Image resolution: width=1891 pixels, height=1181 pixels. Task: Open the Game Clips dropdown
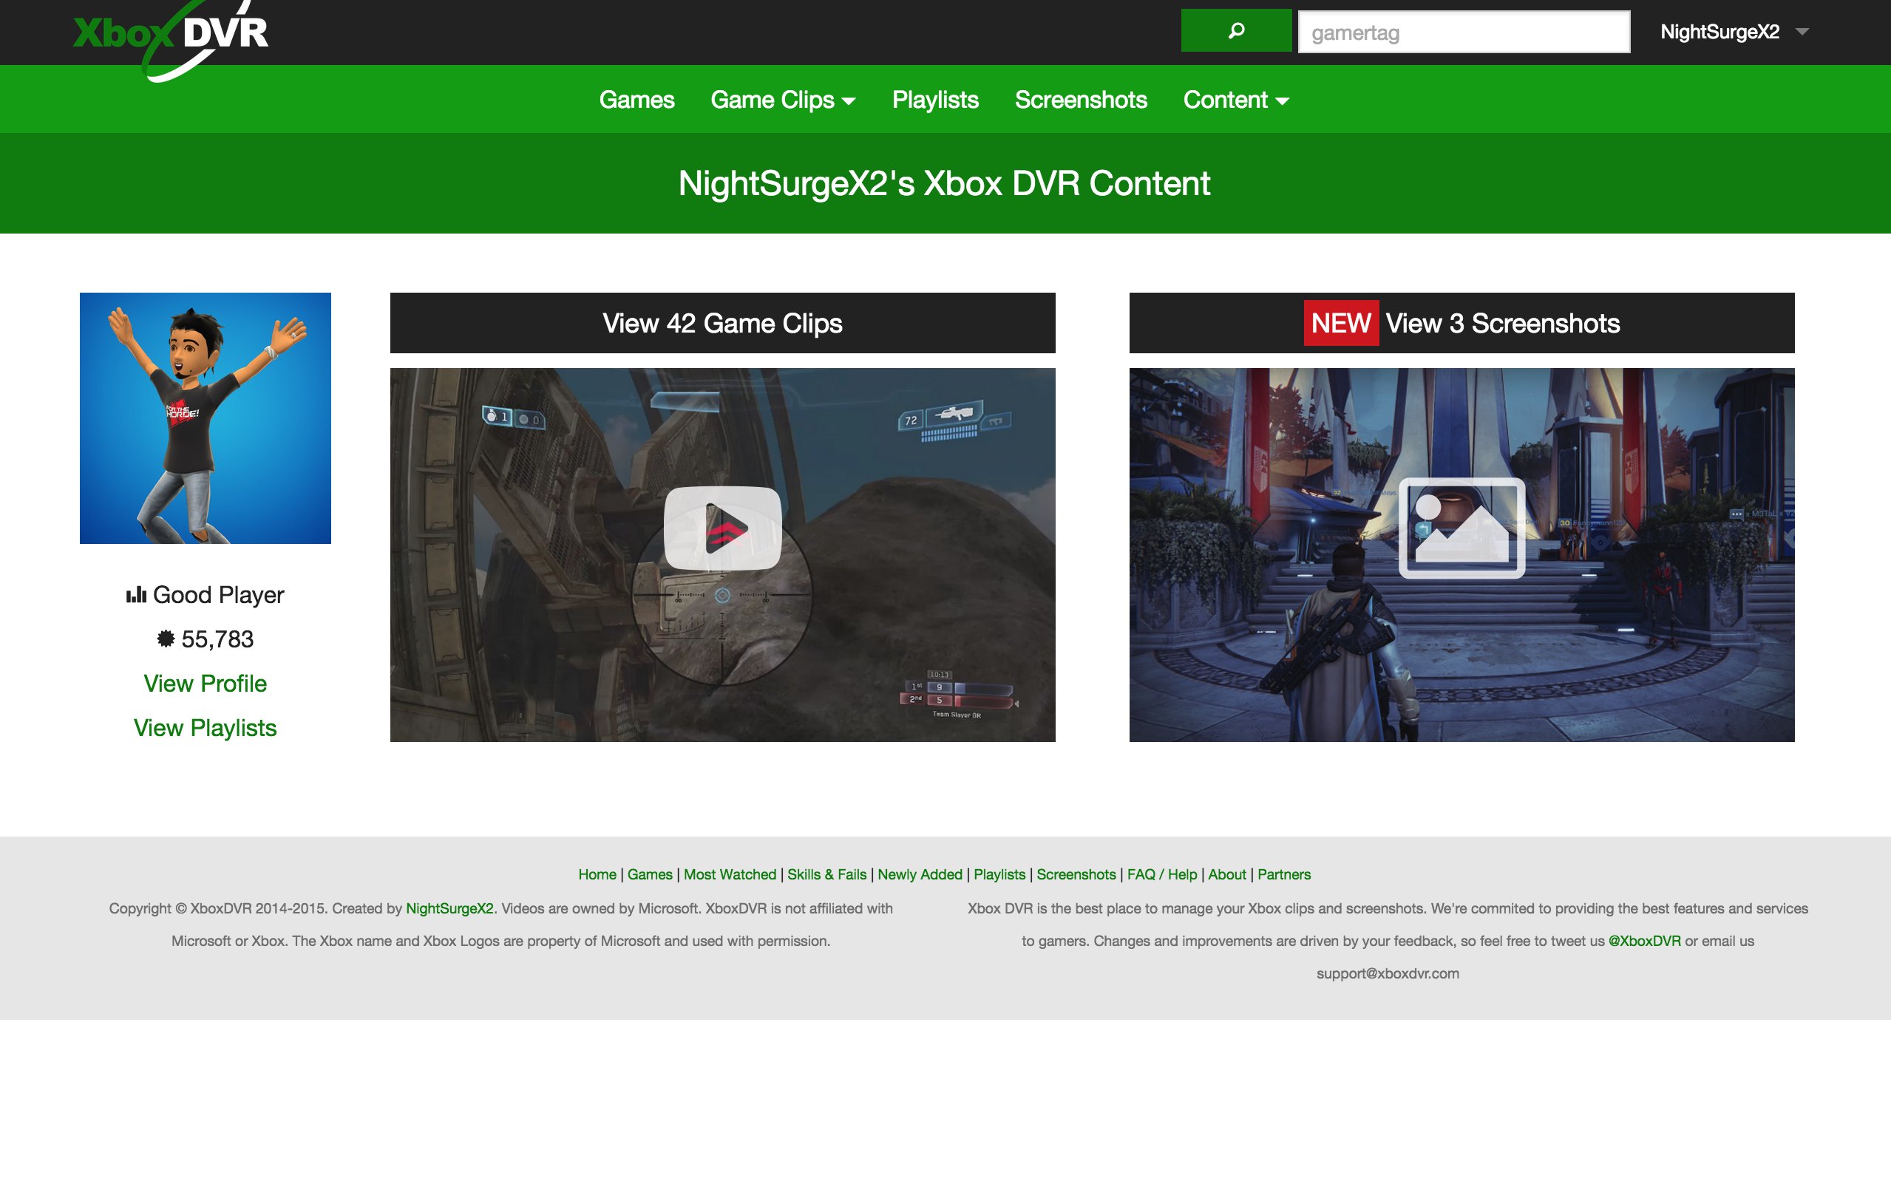tap(782, 99)
